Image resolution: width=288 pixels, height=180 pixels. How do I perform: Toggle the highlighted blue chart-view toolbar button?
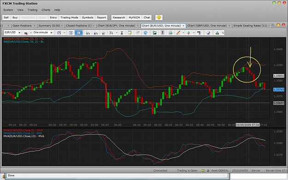coord(78,33)
